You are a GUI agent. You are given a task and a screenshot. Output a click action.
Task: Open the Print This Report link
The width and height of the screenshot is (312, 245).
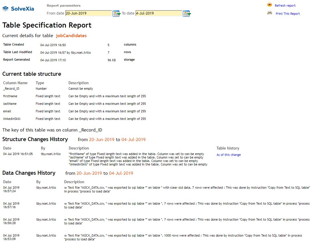pos(288,14)
